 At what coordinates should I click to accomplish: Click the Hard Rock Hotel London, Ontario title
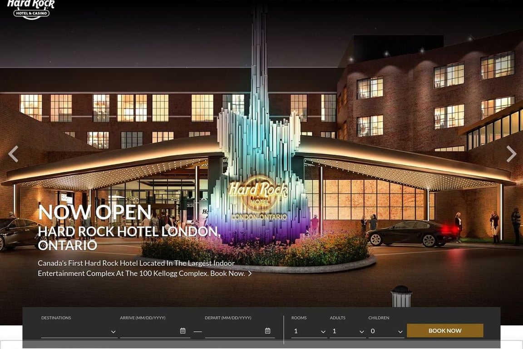pyautogui.click(x=129, y=238)
